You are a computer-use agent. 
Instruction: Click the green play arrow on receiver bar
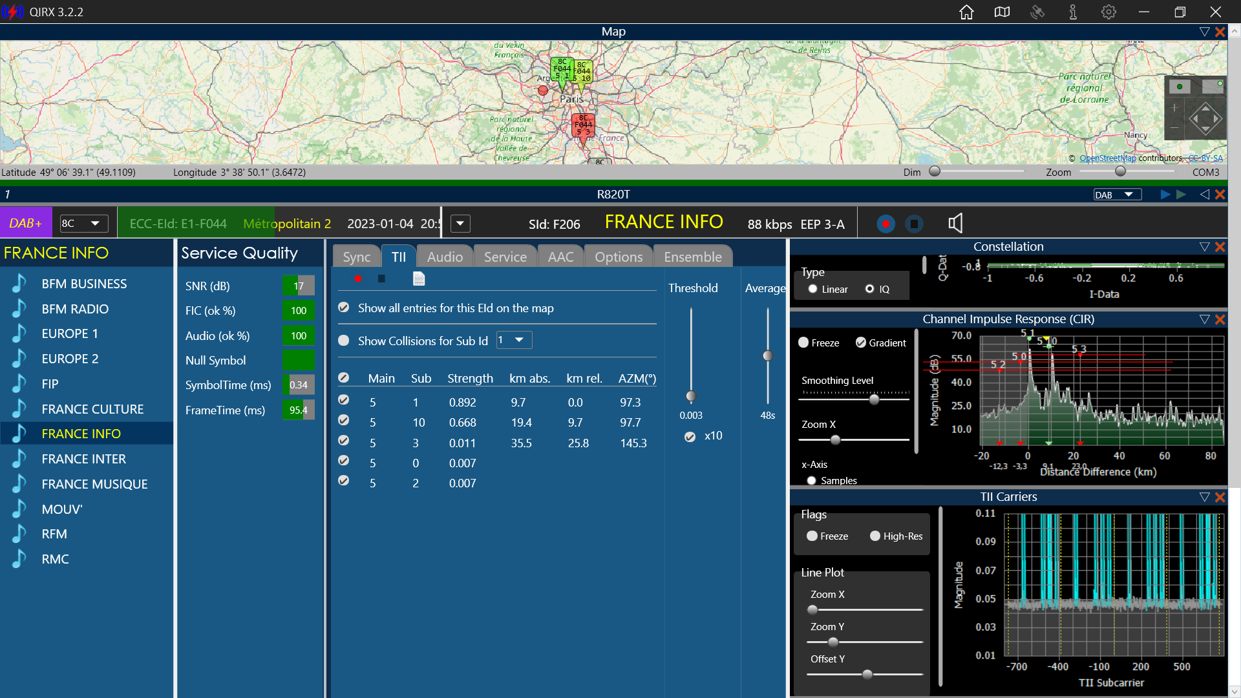[x=1182, y=195]
